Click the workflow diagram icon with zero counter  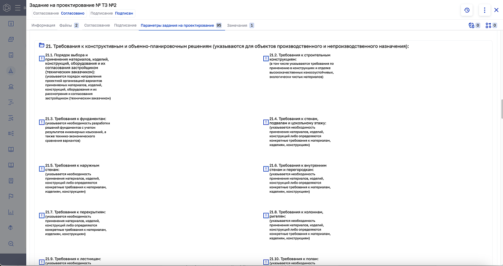[489, 25]
